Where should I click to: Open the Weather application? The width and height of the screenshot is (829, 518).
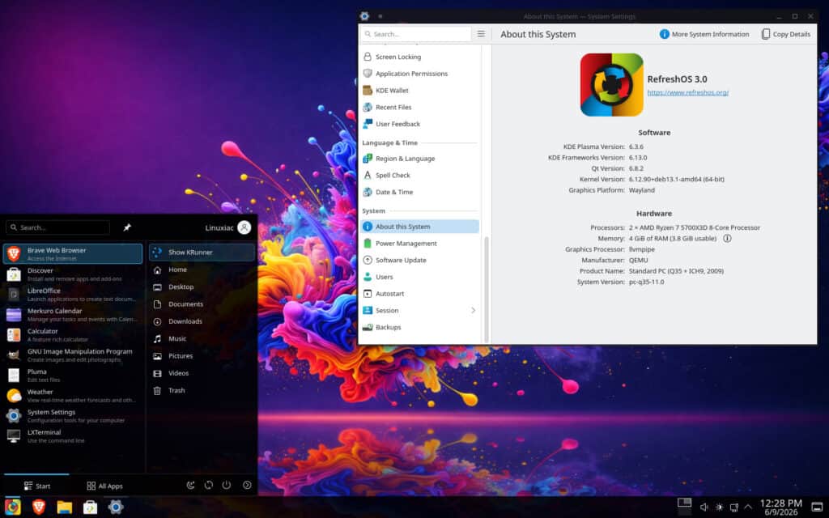(73, 395)
